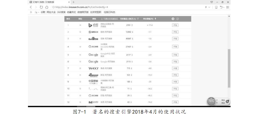This screenshot has width=262, height=114.
Task: Click 详情 button for Sogou row
Action: pyautogui.click(x=175, y=32)
